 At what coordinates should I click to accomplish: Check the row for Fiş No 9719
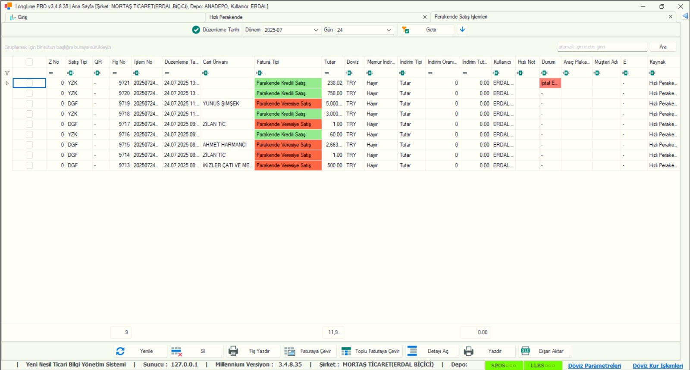coord(29,103)
